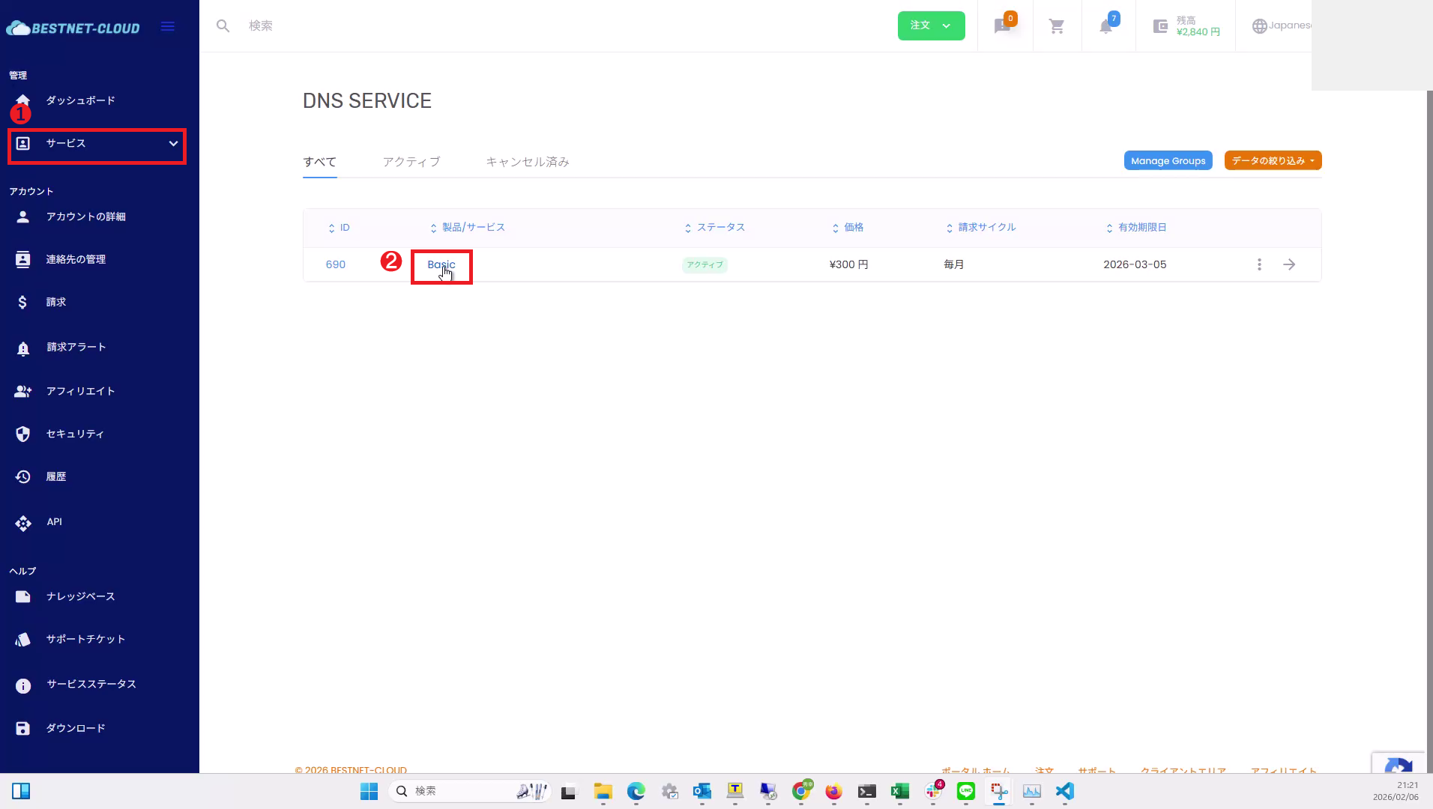Switch to the キャンセル済み tab
The width and height of the screenshot is (1433, 809).
click(x=527, y=162)
